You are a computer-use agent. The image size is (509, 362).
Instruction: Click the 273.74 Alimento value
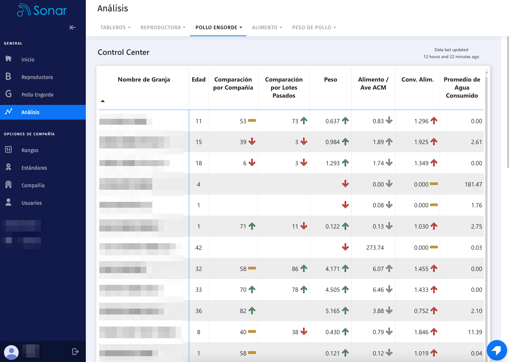pyautogui.click(x=375, y=248)
